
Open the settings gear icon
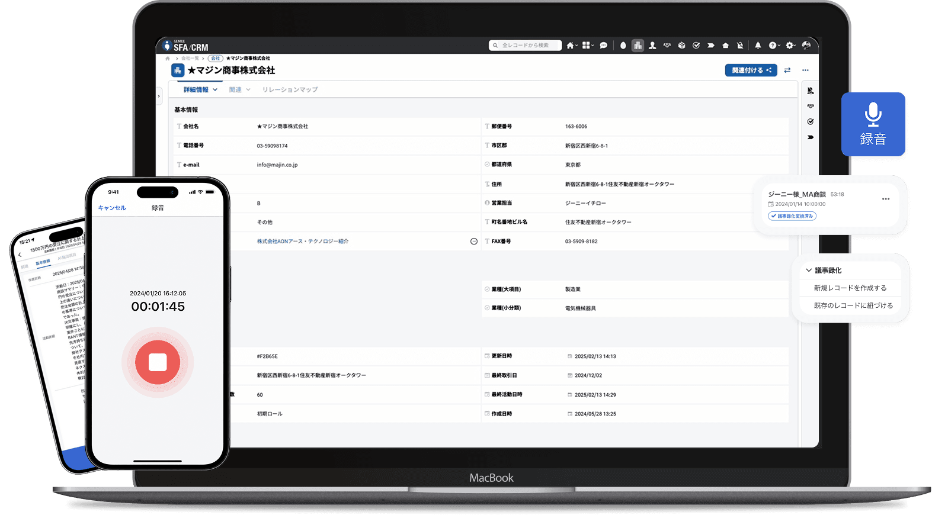[x=790, y=46]
